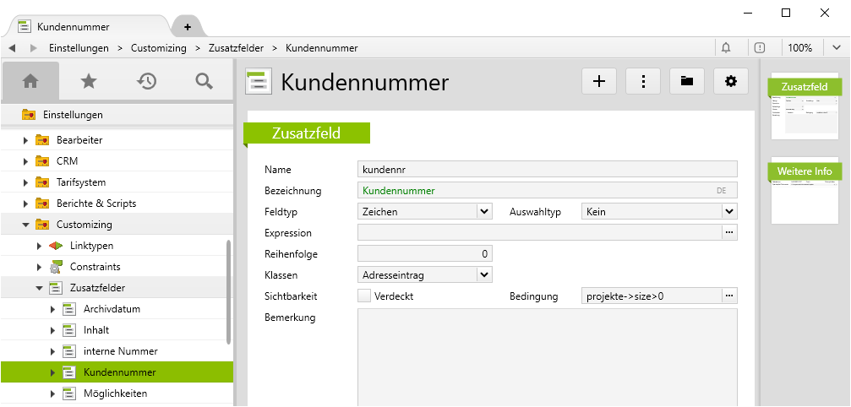Viewport: 851px width, 407px height.
Task: Expand the CRM tree node
Action: pos(26,161)
